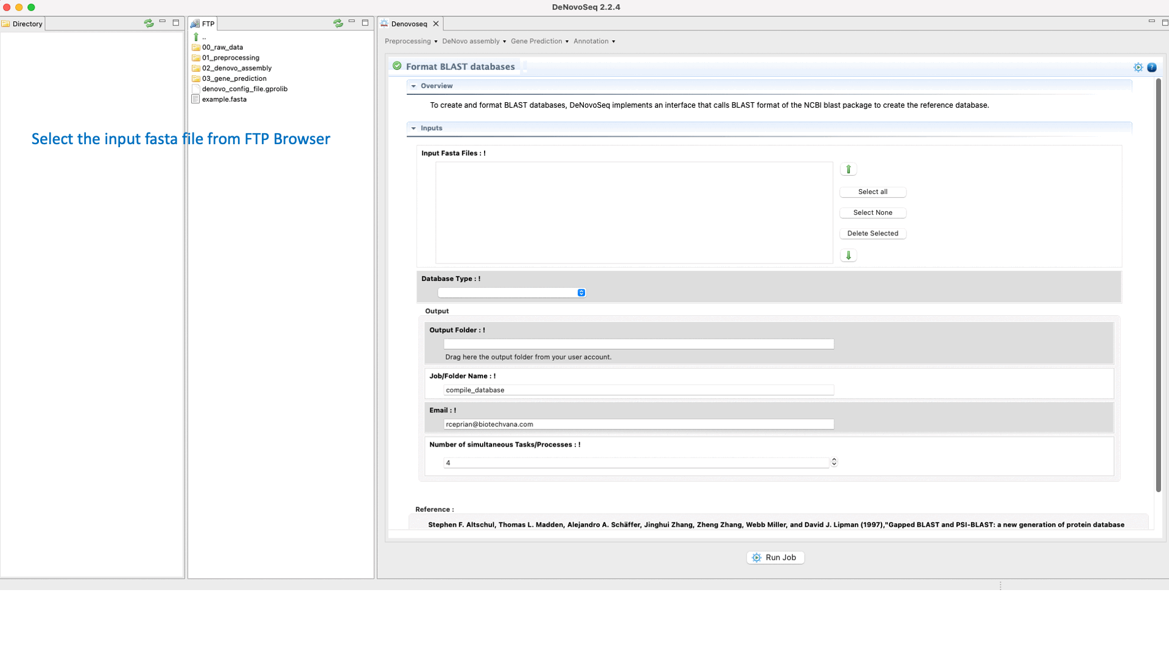Click the settings gear in Format BLAST header
1169x657 pixels.
point(1137,68)
